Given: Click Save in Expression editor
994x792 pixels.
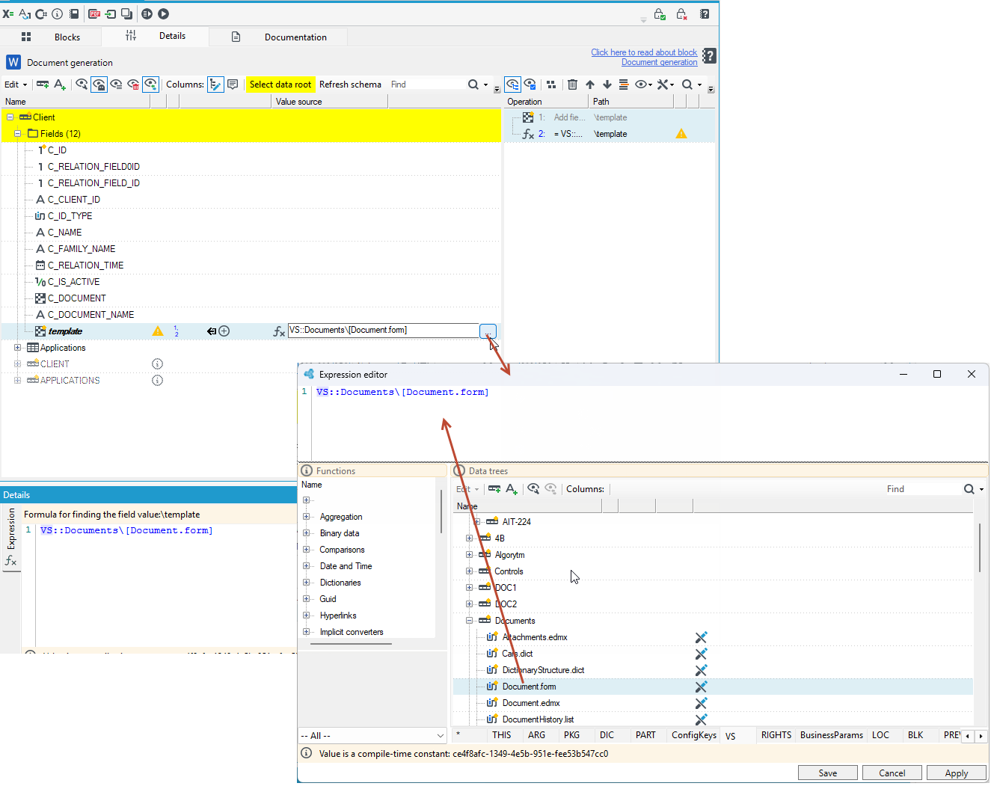Looking at the screenshot, I should [x=827, y=773].
